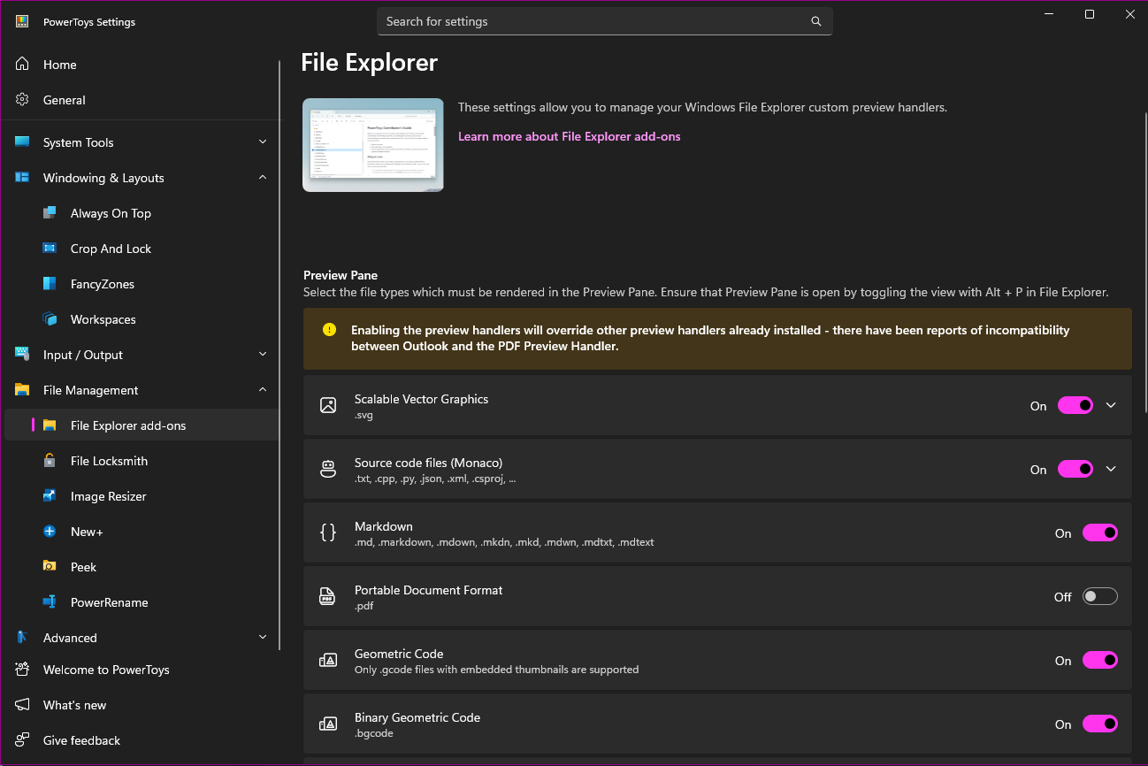Click the General gear icon
Viewport: 1148px width, 766px height.
23,100
